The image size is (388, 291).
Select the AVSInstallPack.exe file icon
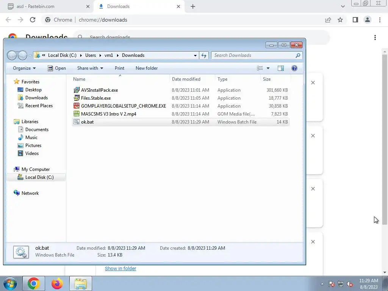(77, 90)
